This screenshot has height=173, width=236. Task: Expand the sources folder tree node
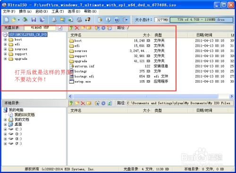pyautogui.click(x=5, y=49)
